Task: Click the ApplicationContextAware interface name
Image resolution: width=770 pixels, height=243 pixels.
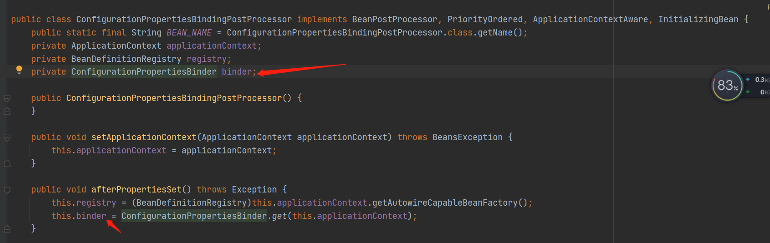Action: pyautogui.click(x=590, y=20)
